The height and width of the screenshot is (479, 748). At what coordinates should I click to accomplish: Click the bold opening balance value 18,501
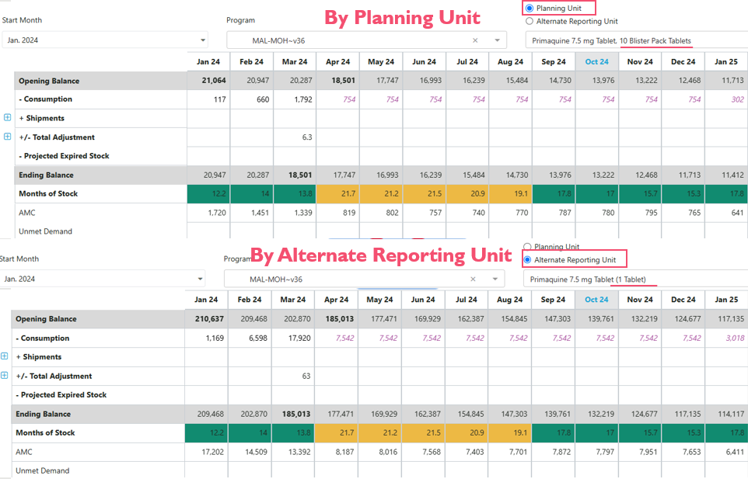(x=344, y=81)
